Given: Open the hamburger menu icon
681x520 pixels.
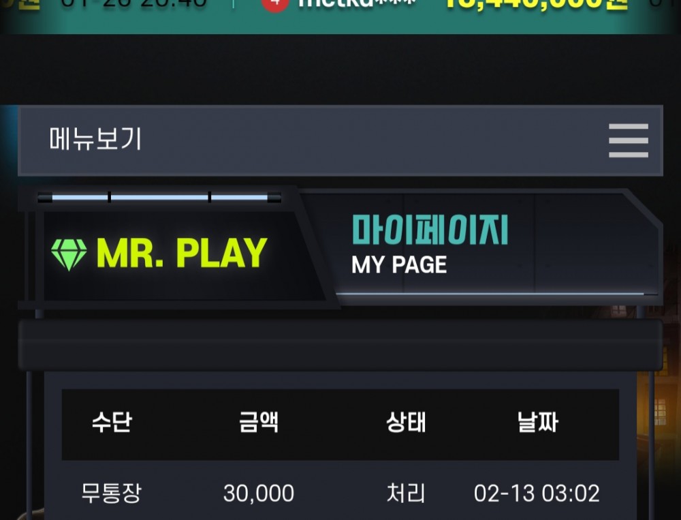Looking at the screenshot, I should (628, 140).
